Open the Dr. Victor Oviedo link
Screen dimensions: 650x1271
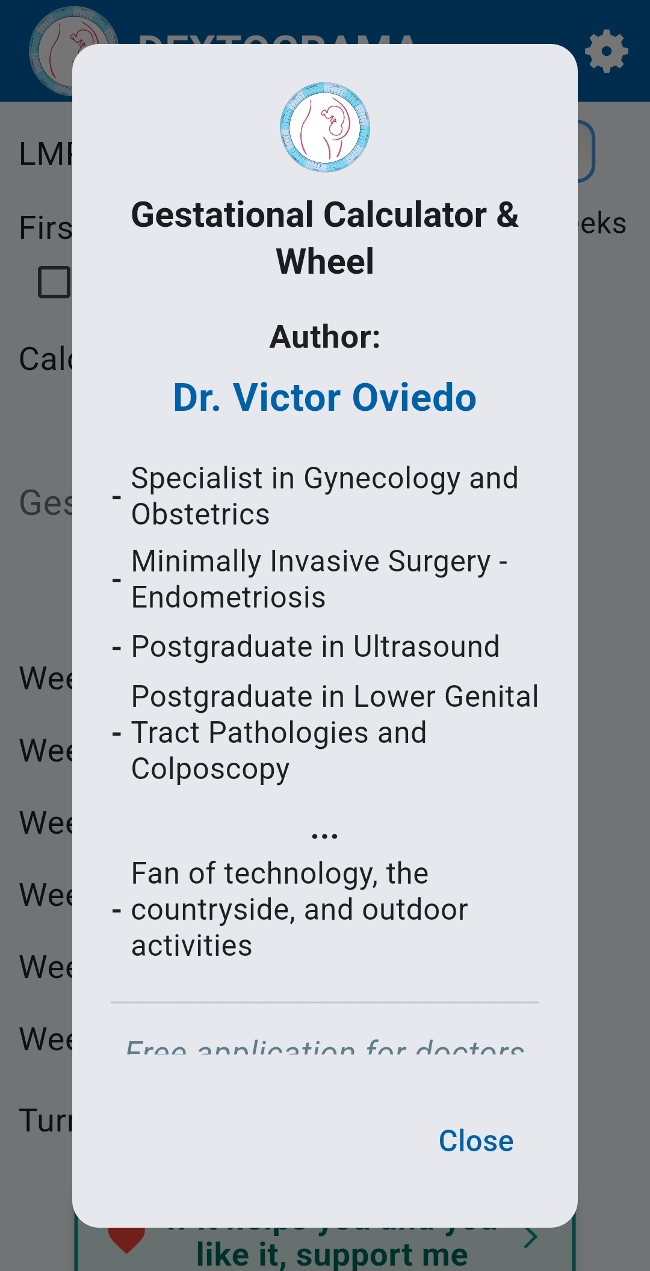tap(325, 398)
